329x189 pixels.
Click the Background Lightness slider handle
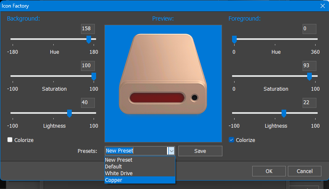pyautogui.click(x=70, y=113)
